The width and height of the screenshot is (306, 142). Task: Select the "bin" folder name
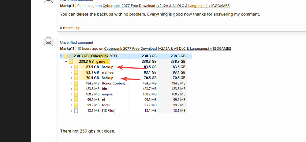[105, 89]
